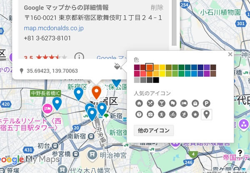This screenshot has height=173, width=250.
Task: Click the info circle icon beside rating
Action: (79, 56)
